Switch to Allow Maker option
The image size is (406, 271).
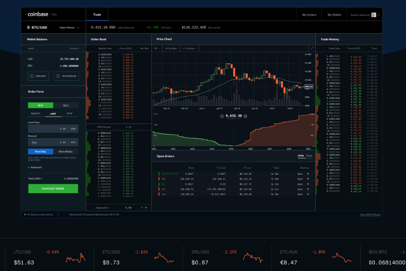click(66, 152)
